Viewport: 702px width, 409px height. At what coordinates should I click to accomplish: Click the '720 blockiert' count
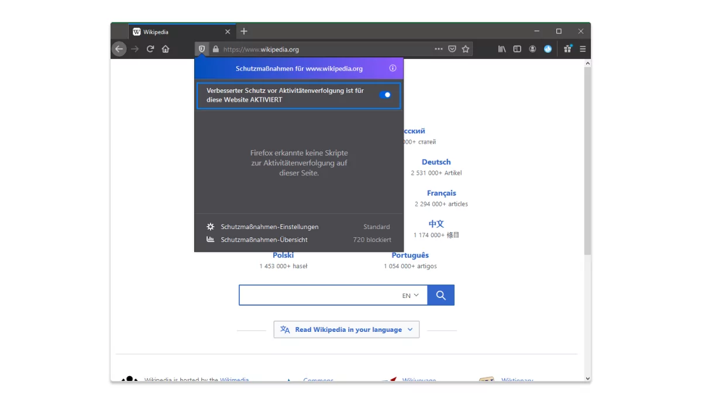[x=372, y=240]
